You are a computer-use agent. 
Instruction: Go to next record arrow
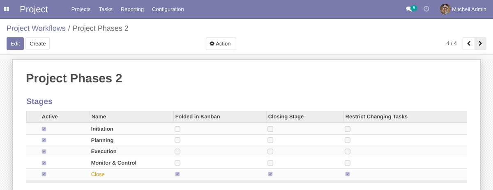coord(480,43)
